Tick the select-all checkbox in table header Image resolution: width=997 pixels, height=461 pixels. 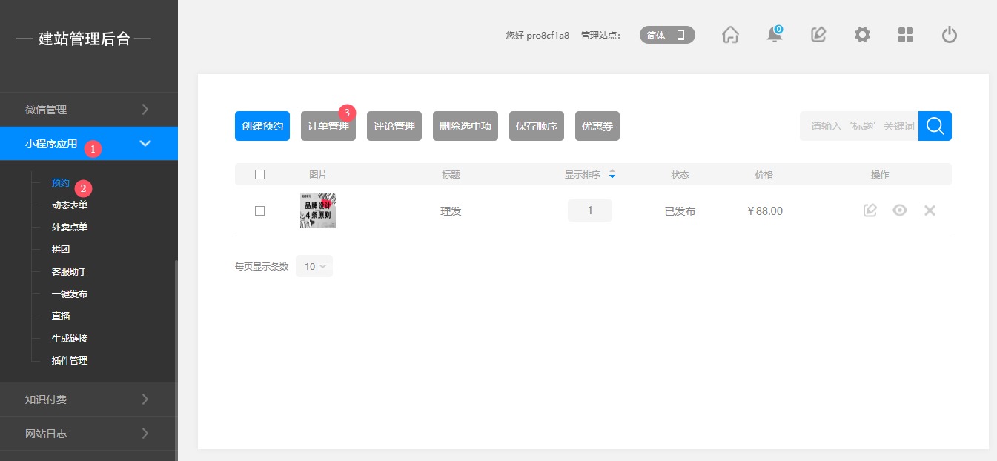pyautogui.click(x=259, y=175)
